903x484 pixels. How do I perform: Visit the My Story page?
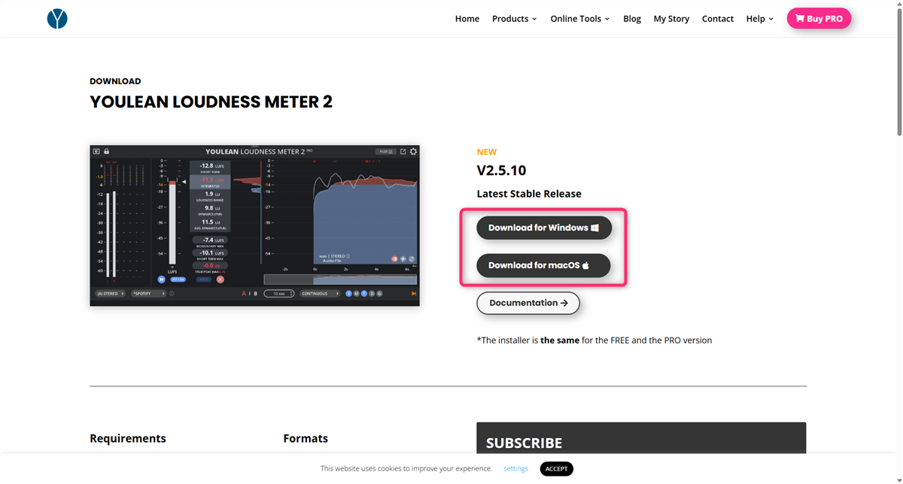(671, 19)
